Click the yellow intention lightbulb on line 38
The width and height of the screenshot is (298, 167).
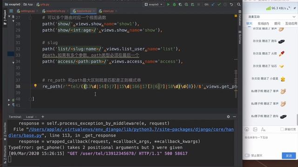point(35,86)
